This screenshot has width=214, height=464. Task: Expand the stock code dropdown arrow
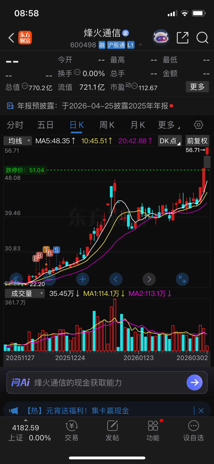click(140, 45)
